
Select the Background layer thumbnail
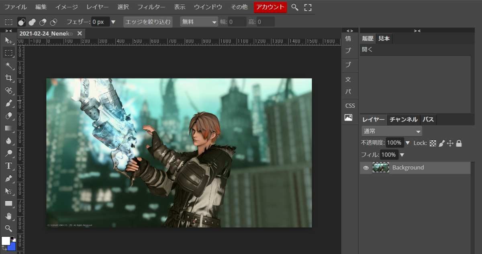(x=381, y=167)
